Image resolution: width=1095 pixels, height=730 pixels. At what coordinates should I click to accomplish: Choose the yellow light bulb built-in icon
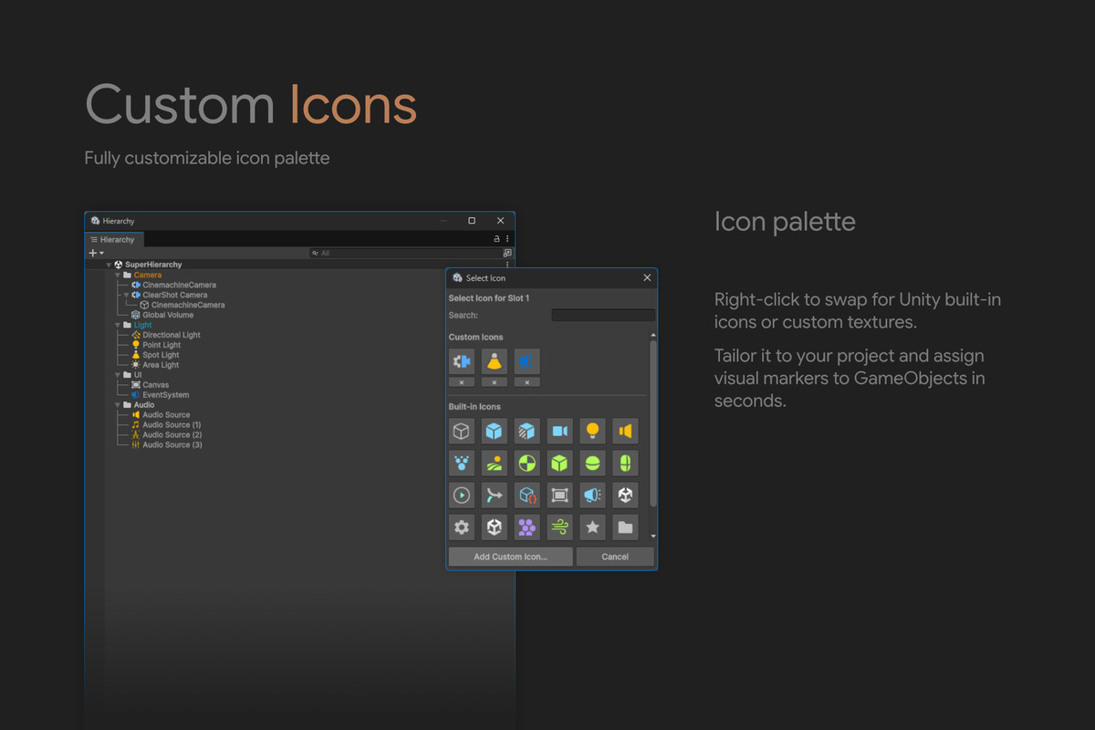tap(593, 431)
